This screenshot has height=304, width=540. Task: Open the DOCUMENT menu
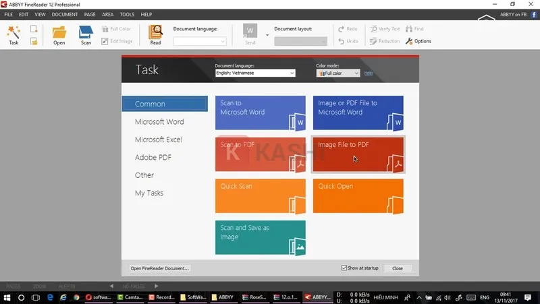65,14
